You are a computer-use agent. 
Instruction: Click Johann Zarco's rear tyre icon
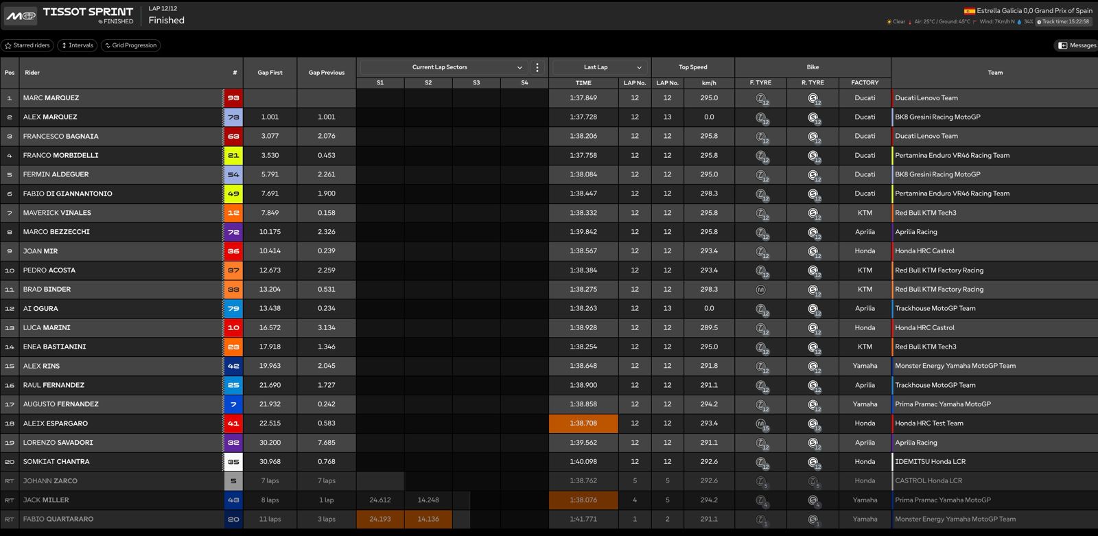coord(813,482)
